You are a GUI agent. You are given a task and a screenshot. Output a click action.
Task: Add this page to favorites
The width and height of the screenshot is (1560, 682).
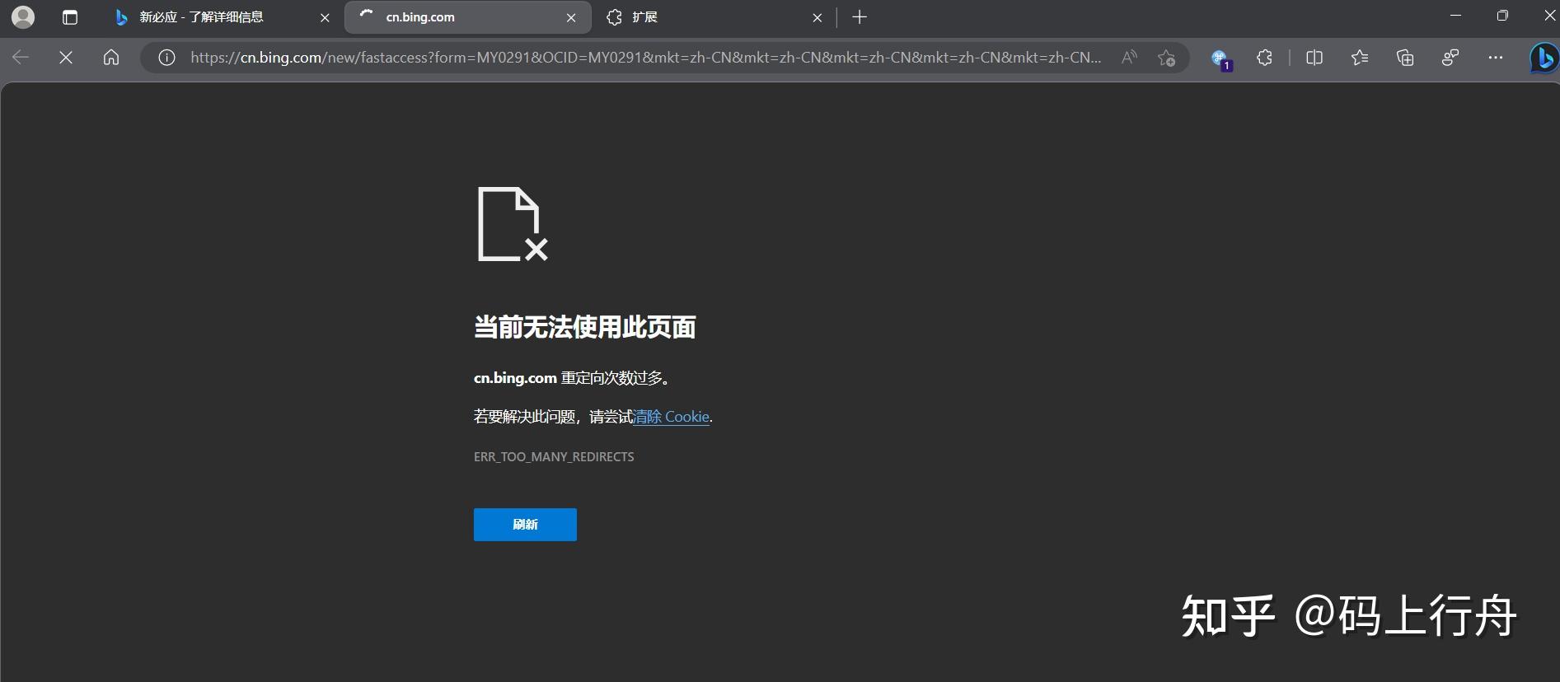tap(1166, 58)
